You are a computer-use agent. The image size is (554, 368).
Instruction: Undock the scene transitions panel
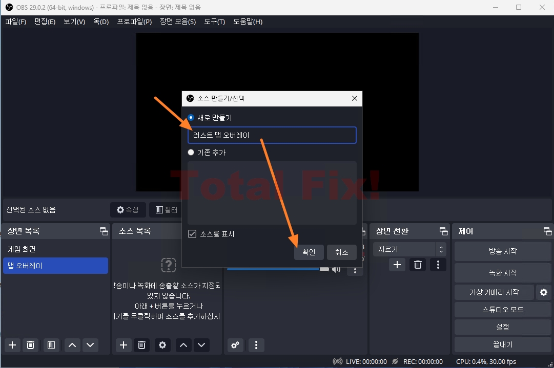(443, 231)
